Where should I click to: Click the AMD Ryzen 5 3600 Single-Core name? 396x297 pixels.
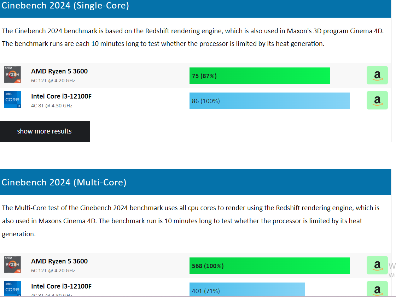pos(59,71)
